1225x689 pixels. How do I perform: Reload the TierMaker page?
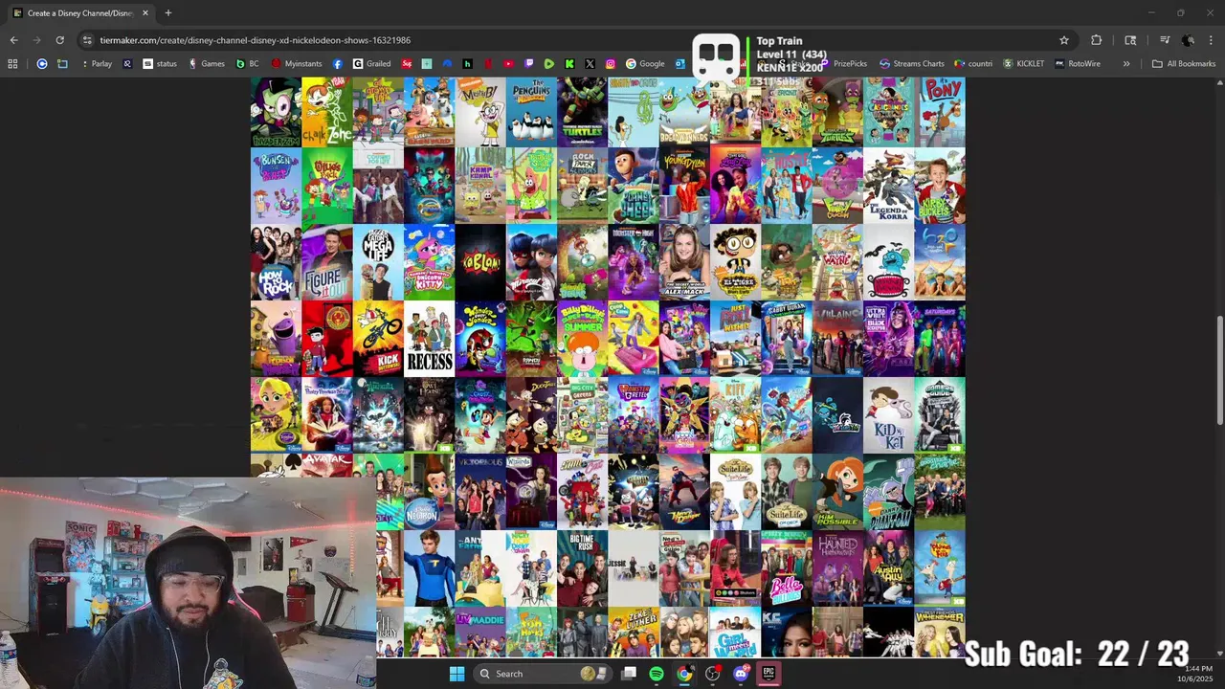point(59,40)
